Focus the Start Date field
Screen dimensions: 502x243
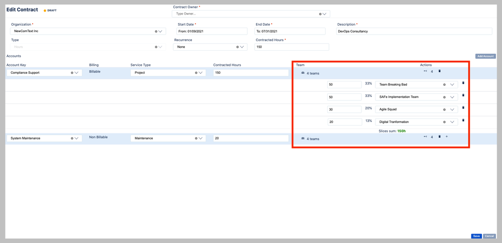(x=212, y=31)
